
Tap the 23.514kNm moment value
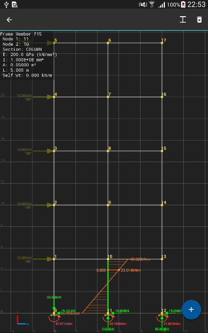tap(130, 270)
